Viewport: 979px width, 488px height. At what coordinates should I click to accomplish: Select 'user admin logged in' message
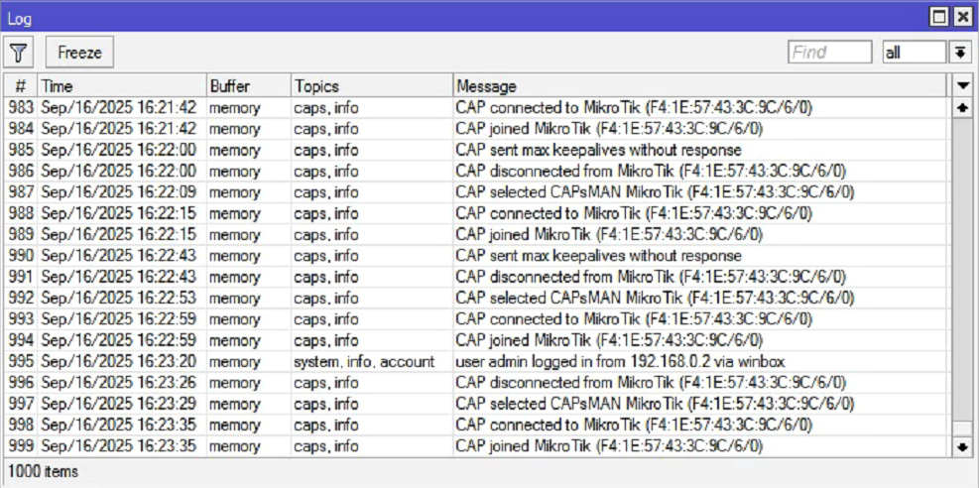(620, 361)
